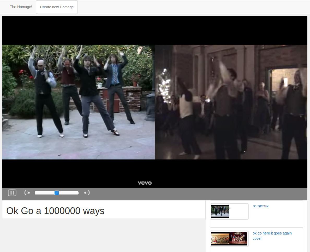The image size is (310, 252).
Task: Click the blue audio balance slider handle
Action: point(57,193)
